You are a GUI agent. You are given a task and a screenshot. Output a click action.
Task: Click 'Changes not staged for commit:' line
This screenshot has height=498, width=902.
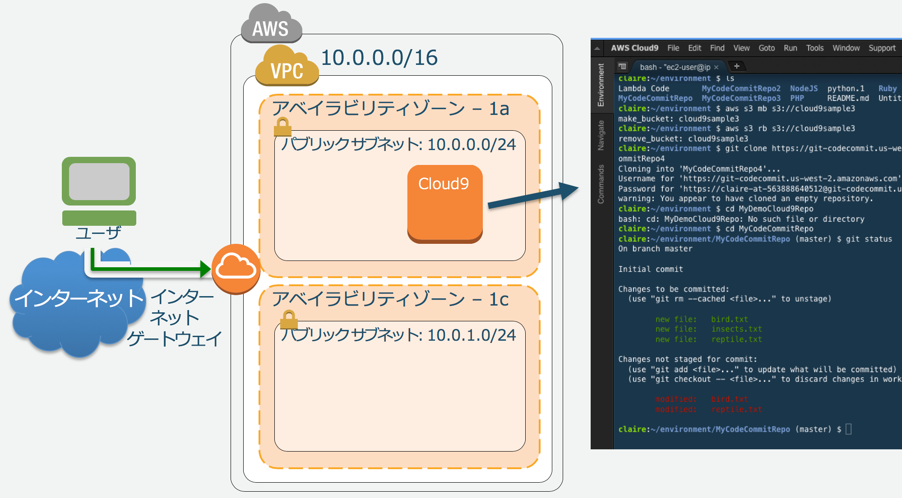pos(688,359)
